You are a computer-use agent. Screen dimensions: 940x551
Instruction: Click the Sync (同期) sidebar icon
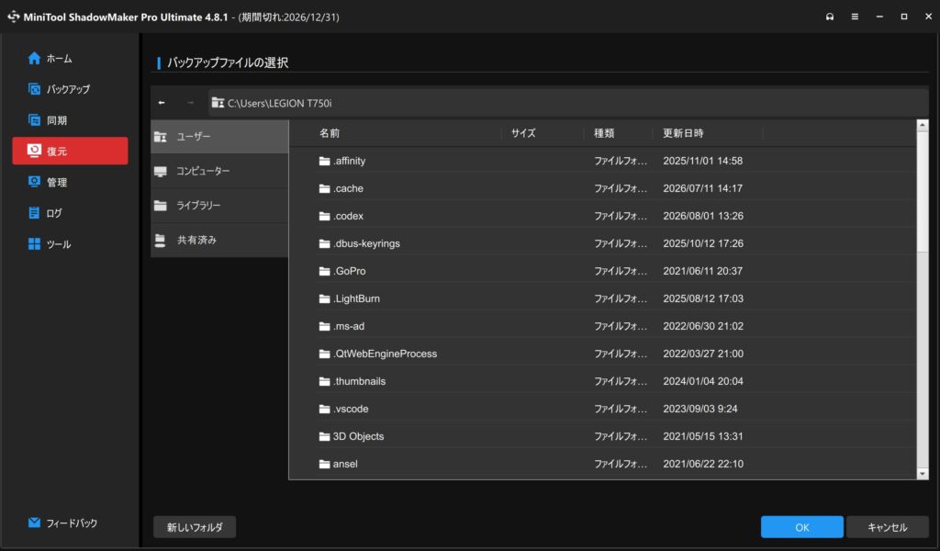[x=34, y=120]
